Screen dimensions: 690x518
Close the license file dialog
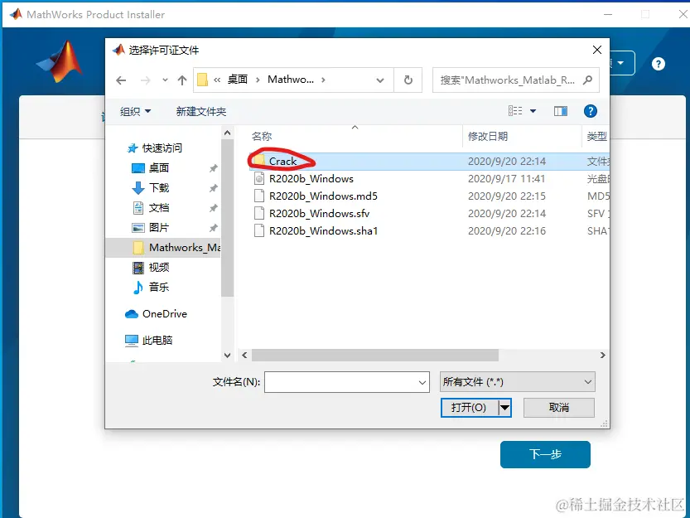[596, 50]
